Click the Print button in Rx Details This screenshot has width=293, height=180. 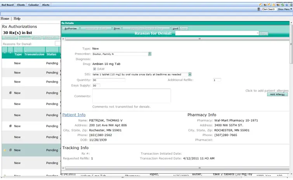point(117,28)
